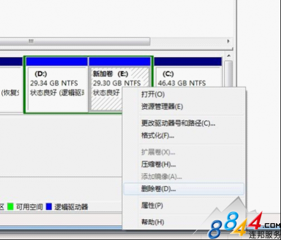This screenshot has height=240, width=281.
Task: Click the partially visible 恢复 partition
Action: coord(11,85)
